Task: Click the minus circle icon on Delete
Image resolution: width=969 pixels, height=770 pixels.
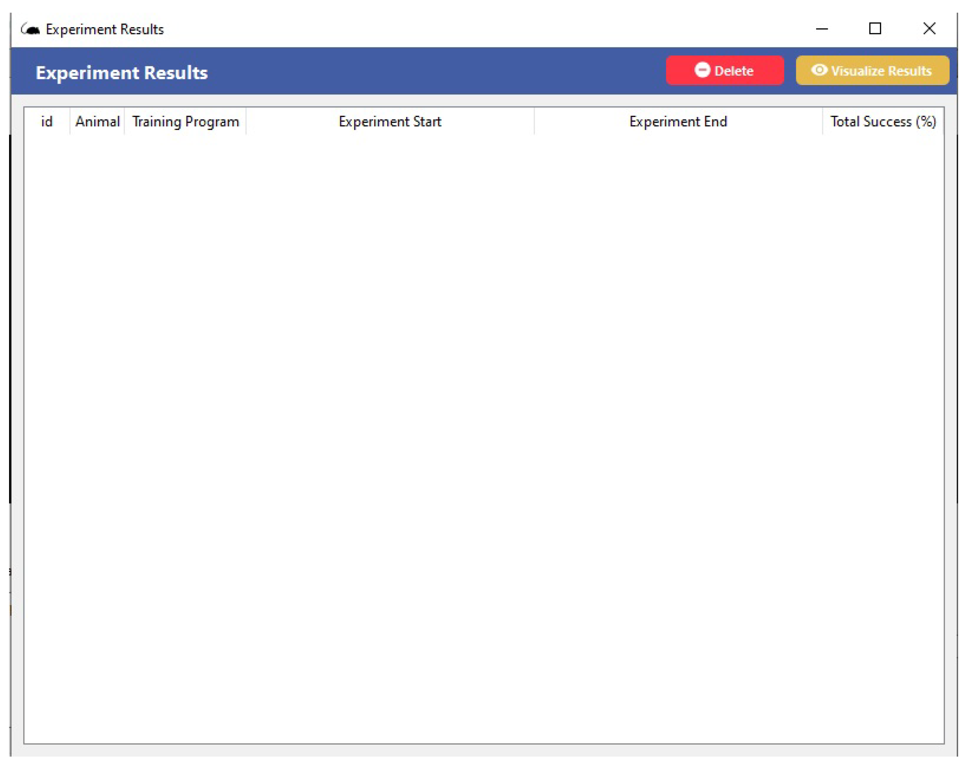Action: tap(702, 70)
